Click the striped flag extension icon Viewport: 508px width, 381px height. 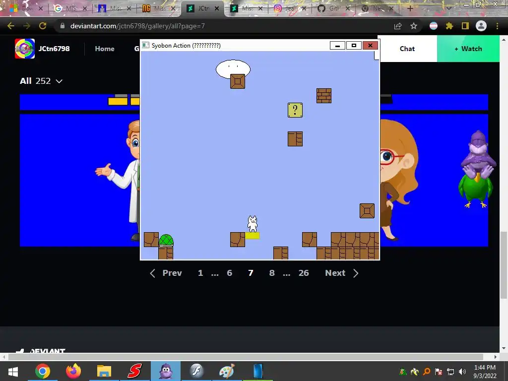tap(434, 26)
